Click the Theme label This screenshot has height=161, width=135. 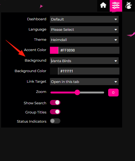click(40, 40)
